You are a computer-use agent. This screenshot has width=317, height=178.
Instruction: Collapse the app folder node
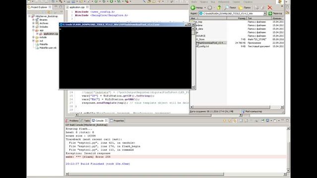(33, 30)
